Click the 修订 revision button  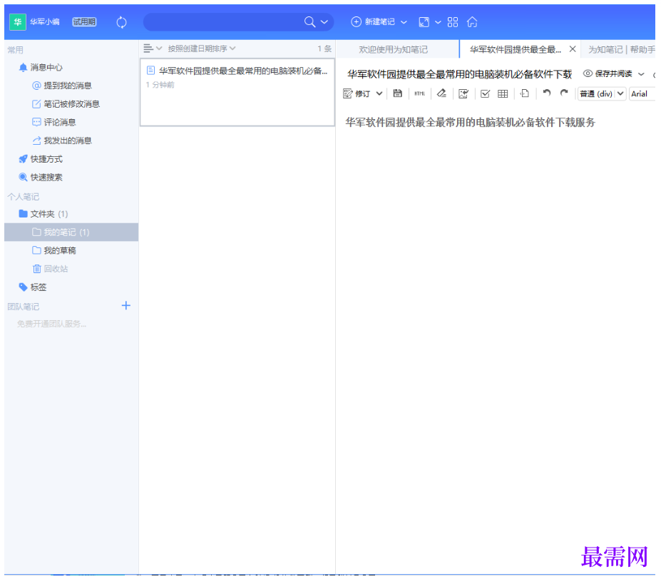pyautogui.click(x=357, y=93)
